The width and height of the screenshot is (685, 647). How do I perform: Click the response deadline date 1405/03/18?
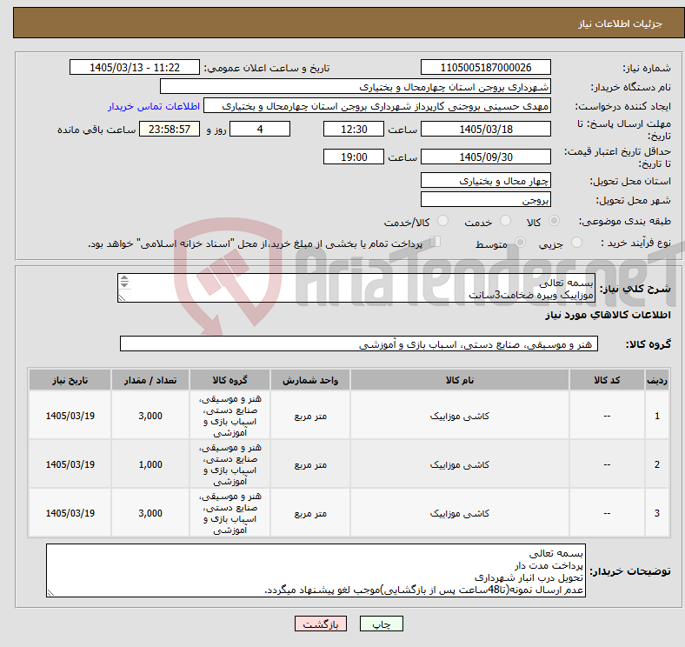485,130
